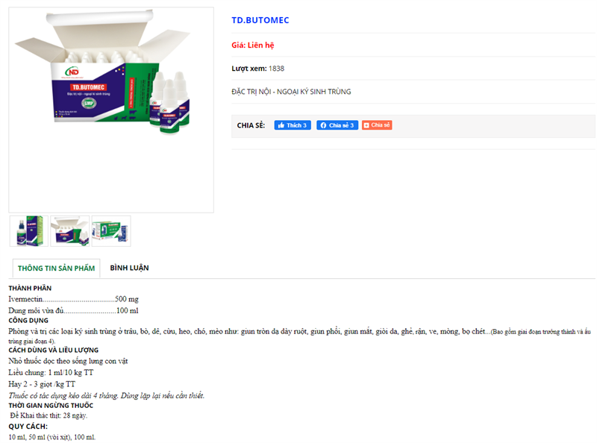The height and width of the screenshot is (443, 597).
Task: Click the main TD.BUTOMEC product image
Action: [x=110, y=110]
